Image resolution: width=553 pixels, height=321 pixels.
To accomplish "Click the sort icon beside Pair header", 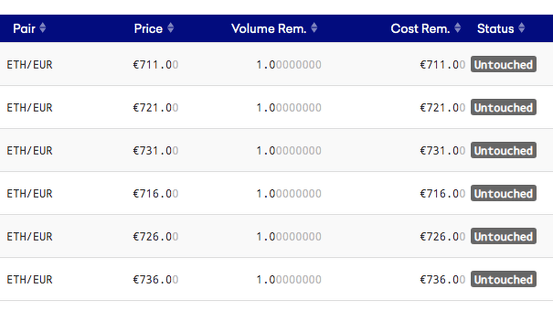I will pos(43,28).
